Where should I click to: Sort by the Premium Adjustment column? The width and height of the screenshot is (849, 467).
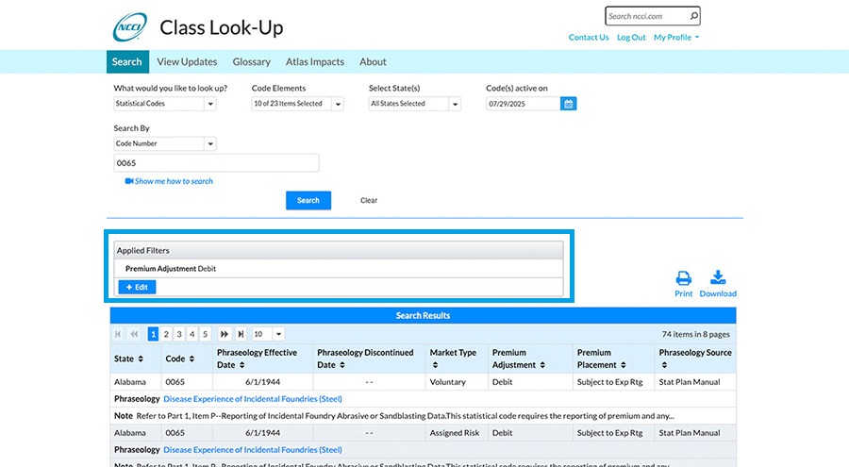pyautogui.click(x=542, y=365)
